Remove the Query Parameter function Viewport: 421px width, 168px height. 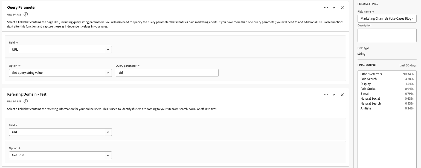pos(342,8)
